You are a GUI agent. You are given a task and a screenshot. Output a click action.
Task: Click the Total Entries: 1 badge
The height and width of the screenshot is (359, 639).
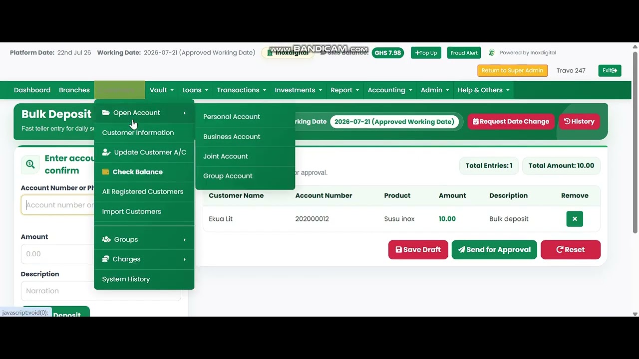pos(489,166)
